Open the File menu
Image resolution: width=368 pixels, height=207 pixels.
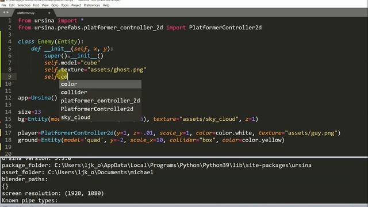coord(4,5)
